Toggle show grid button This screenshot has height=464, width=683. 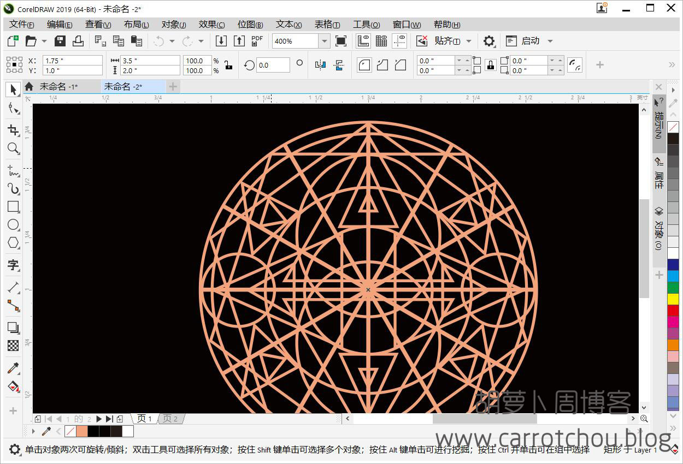click(381, 41)
